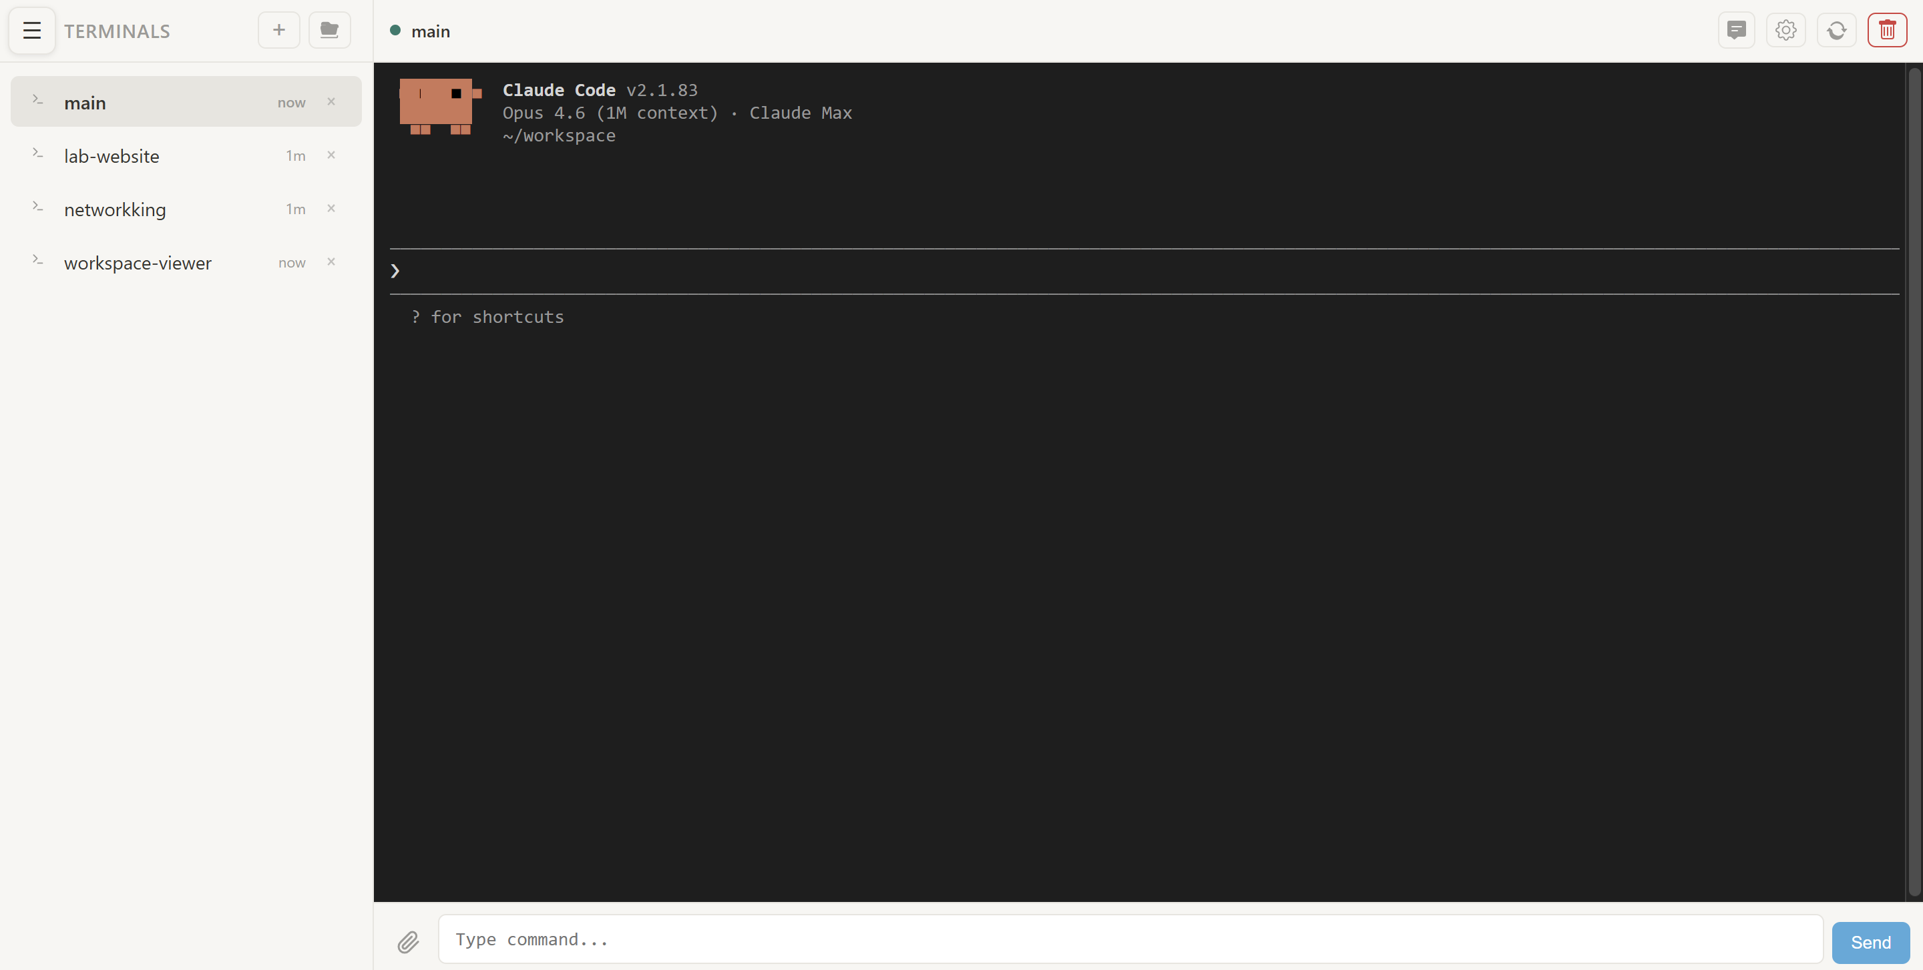Delete terminal with red trash icon
The width and height of the screenshot is (1923, 970).
click(1887, 31)
